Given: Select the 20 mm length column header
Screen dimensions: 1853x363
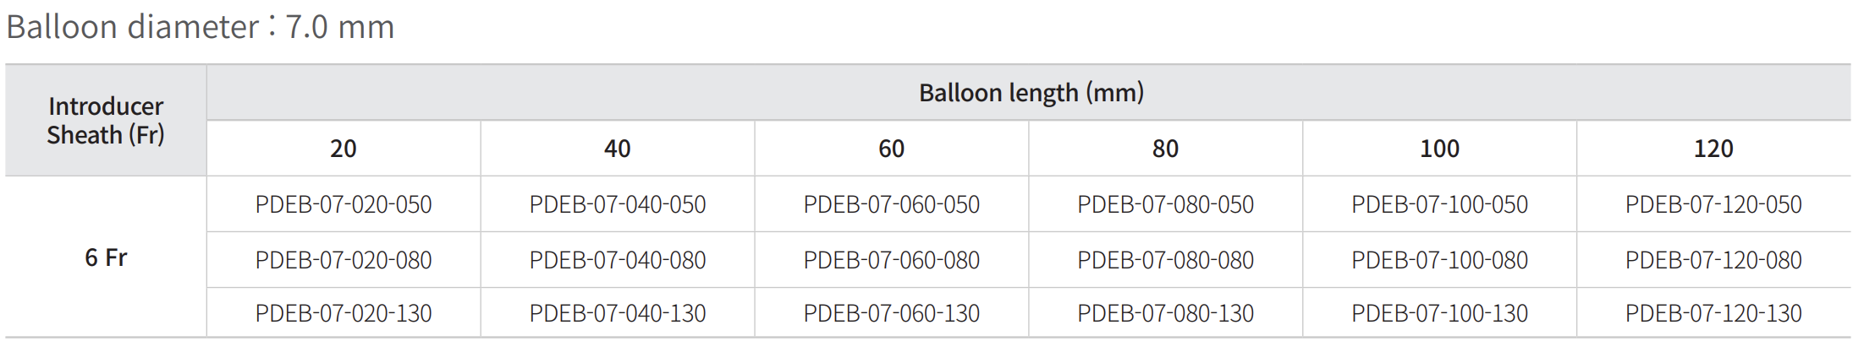Looking at the screenshot, I should [x=344, y=149].
